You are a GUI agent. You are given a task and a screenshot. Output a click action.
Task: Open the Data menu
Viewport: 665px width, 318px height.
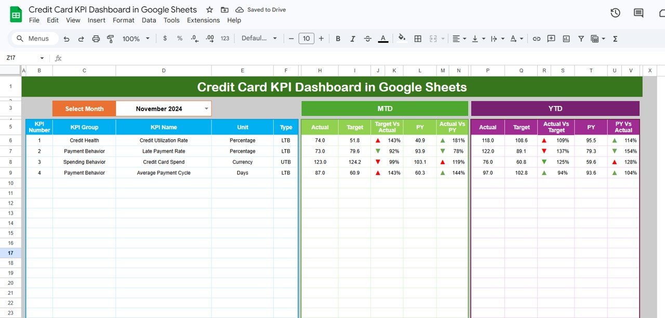click(149, 20)
